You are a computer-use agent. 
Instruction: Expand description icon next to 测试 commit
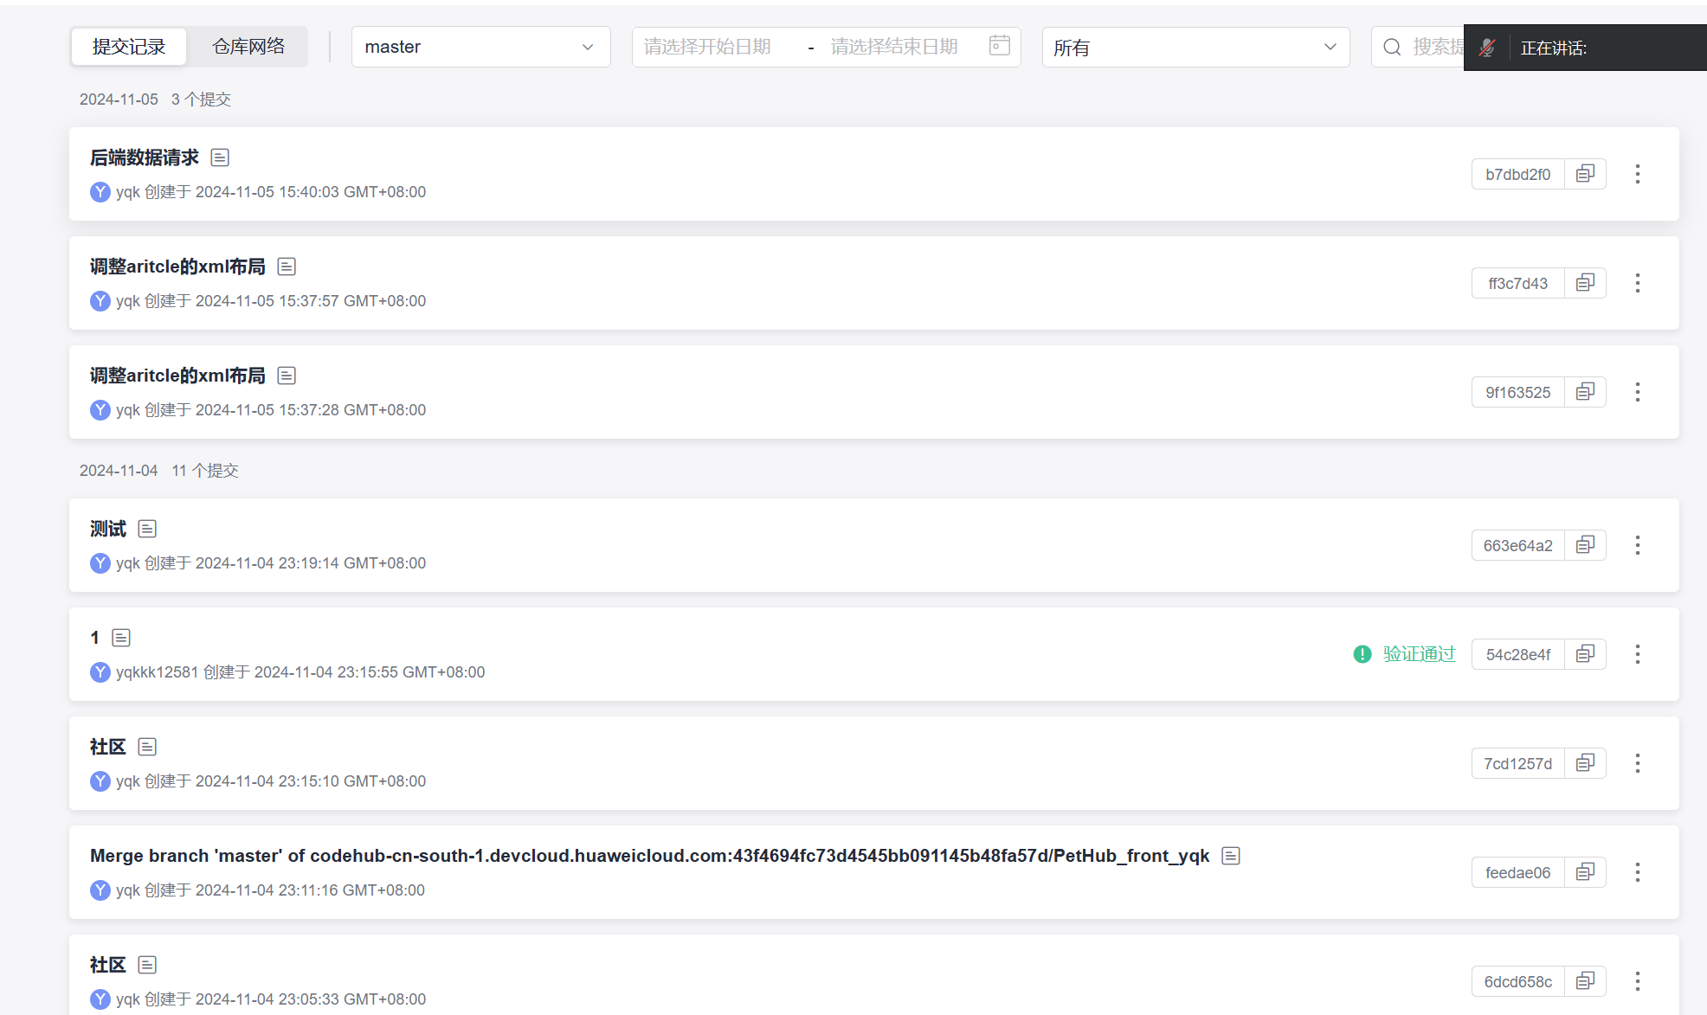point(147,529)
